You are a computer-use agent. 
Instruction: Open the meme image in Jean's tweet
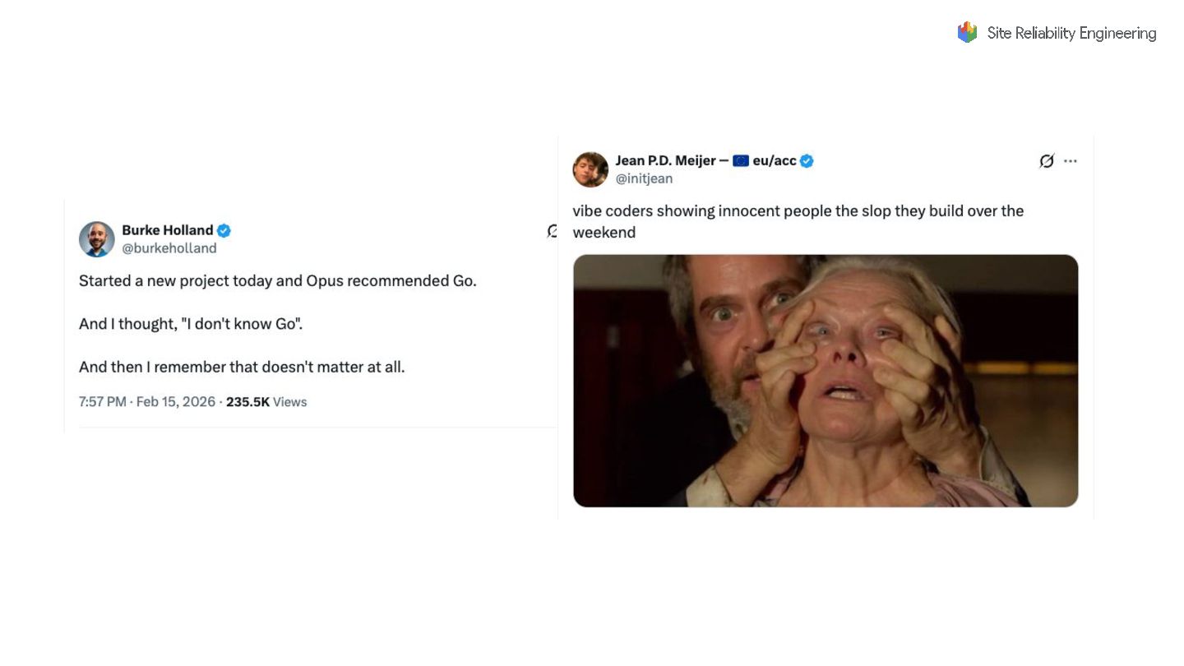pos(826,381)
